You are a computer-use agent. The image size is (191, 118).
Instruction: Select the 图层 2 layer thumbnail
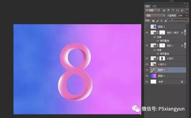coord(153,27)
